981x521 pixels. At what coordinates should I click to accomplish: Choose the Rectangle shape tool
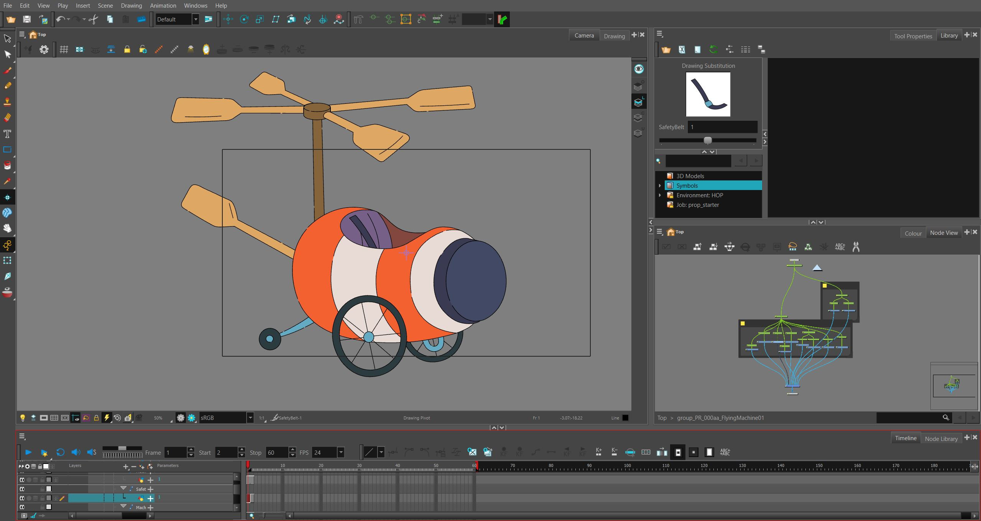point(7,149)
